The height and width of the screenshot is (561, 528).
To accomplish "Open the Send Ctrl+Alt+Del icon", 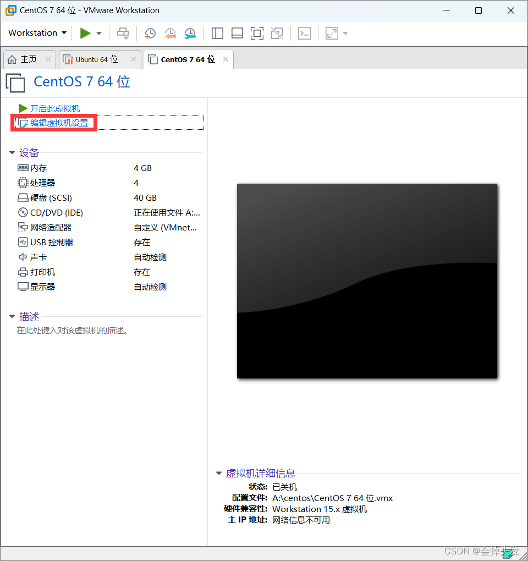I will tap(123, 33).
